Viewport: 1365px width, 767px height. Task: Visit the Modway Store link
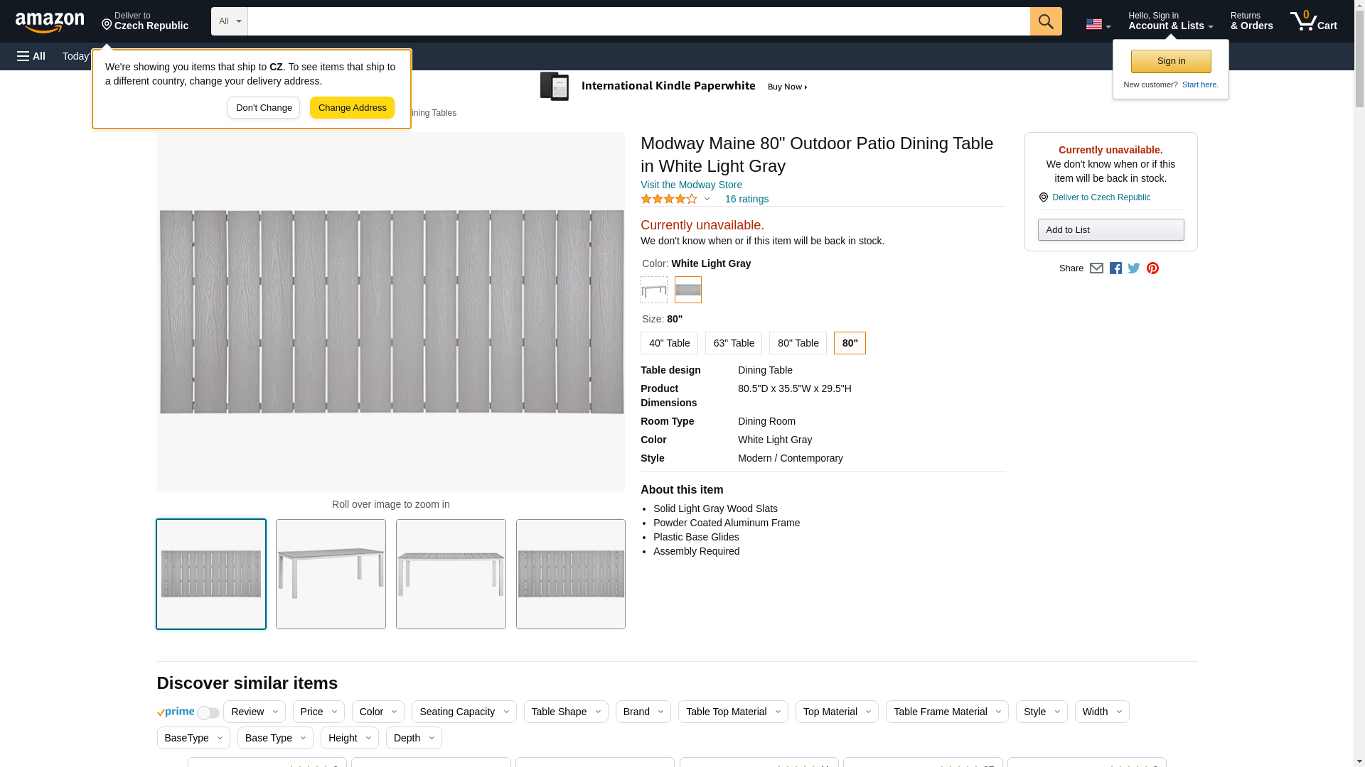[691, 185]
